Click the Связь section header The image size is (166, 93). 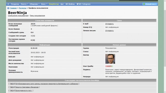pos(119,20)
